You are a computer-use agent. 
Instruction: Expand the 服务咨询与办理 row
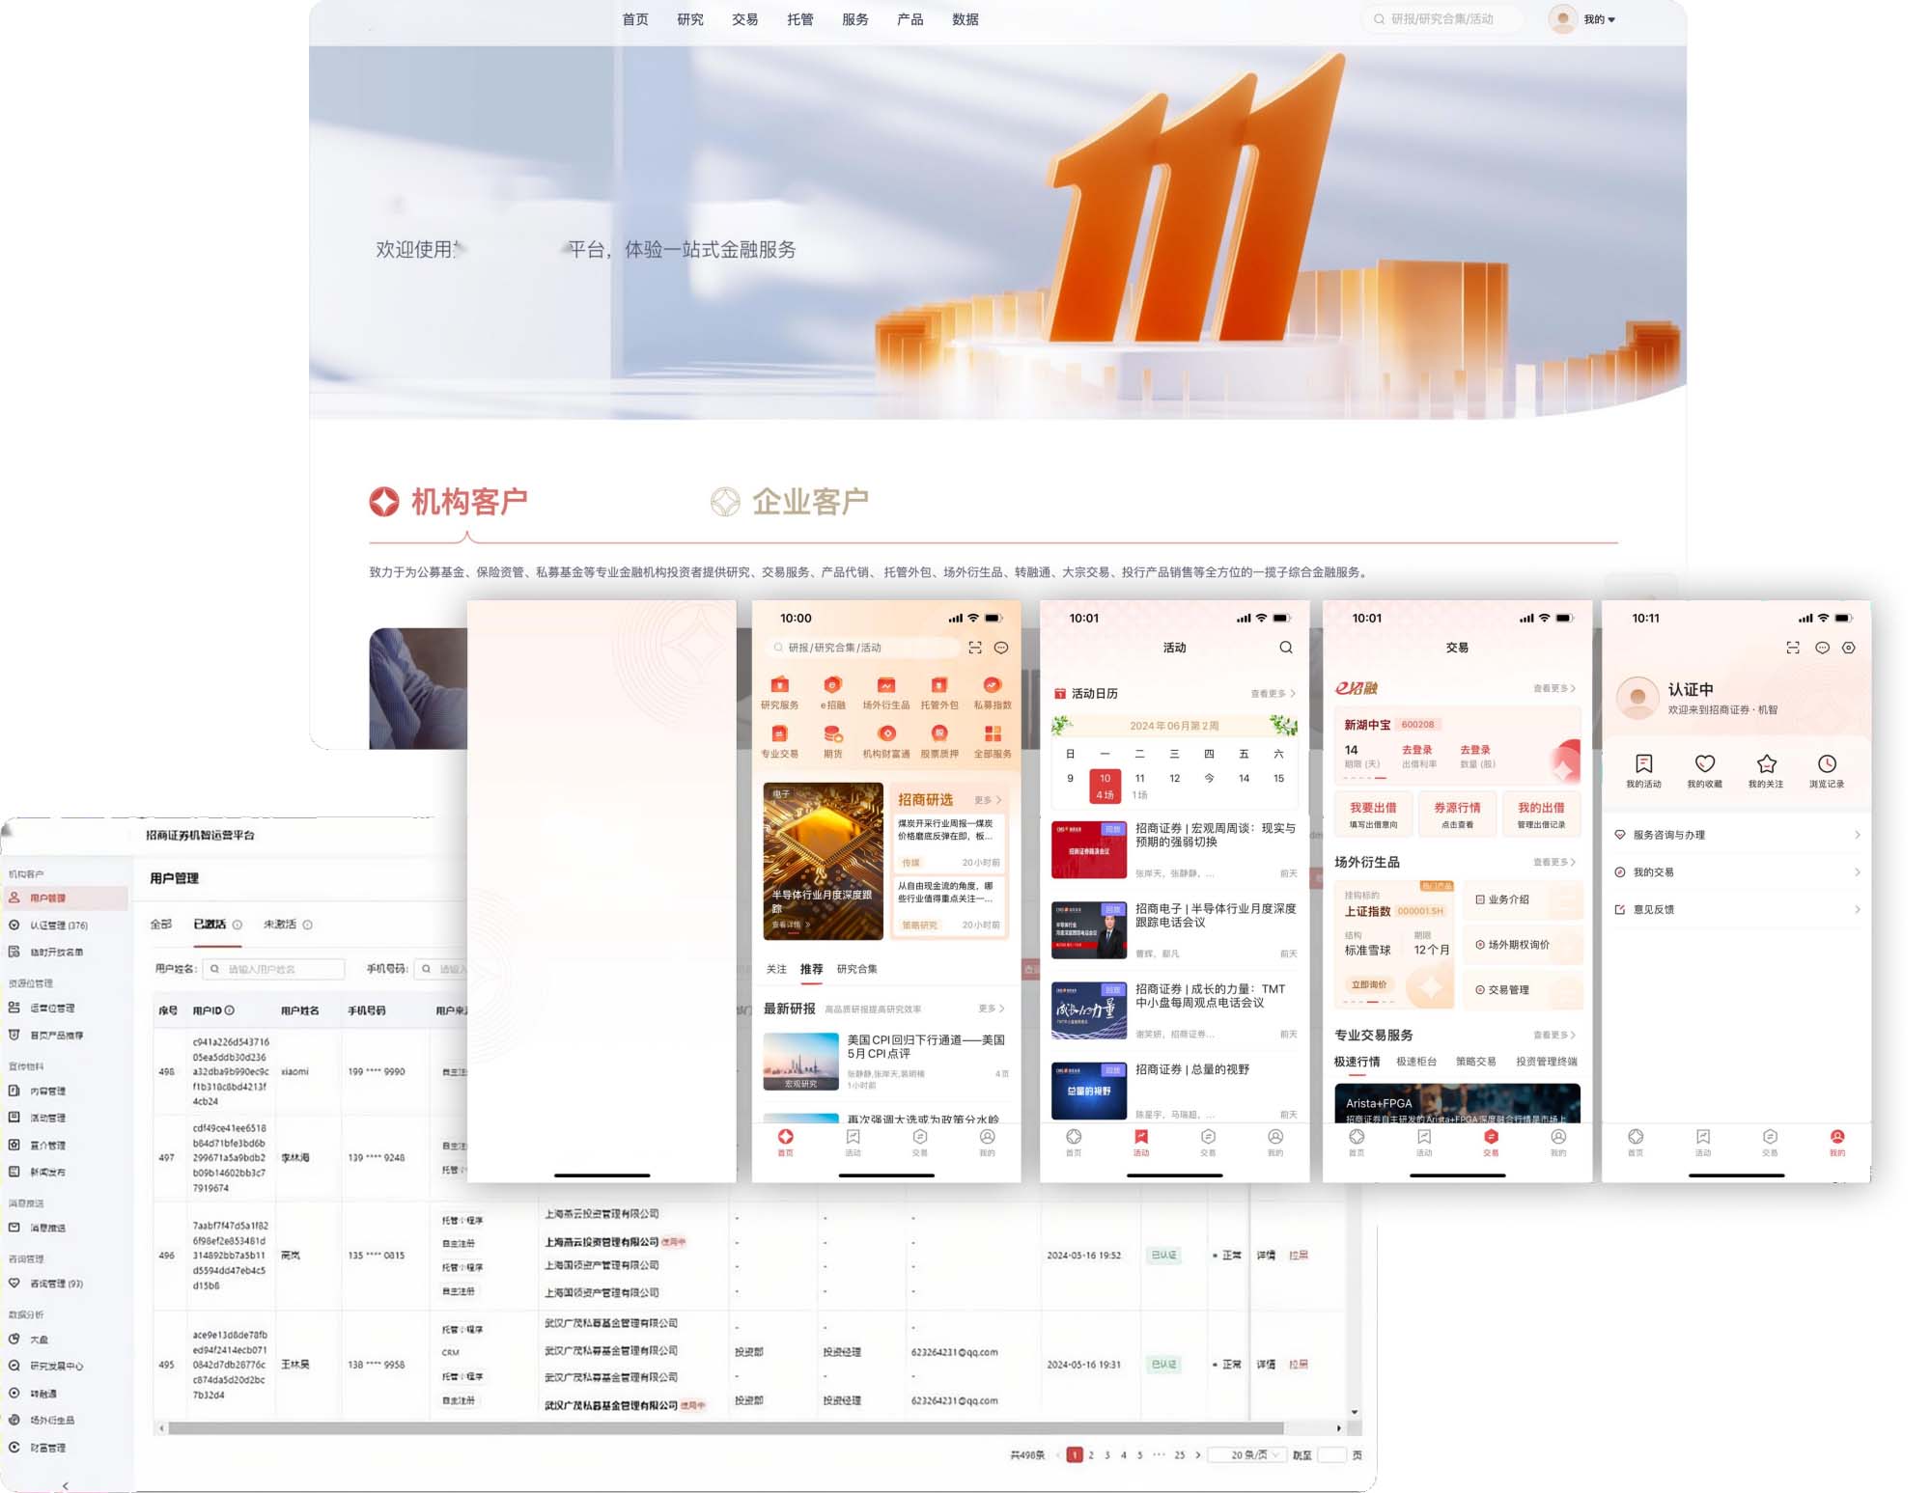(1737, 835)
